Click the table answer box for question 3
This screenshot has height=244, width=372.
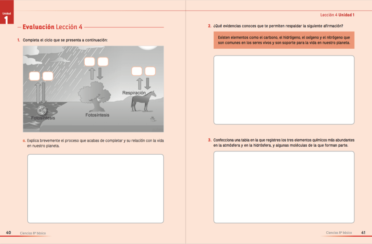tap(284, 187)
